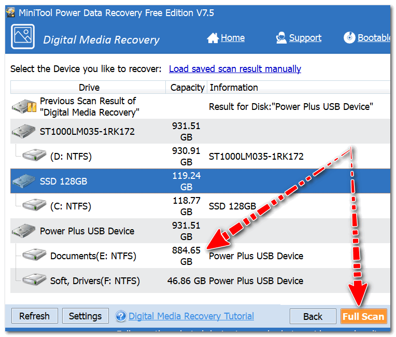Select the SSD 128GB drive name in Drive column
The height and width of the screenshot is (337, 396).
point(63,181)
